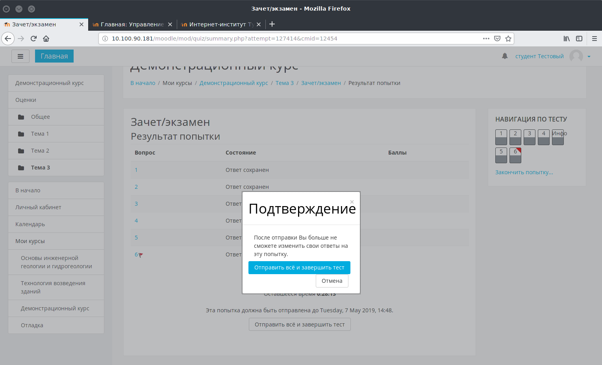Switch to the Главная: Управление tab
The height and width of the screenshot is (365, 602).
click(132, 24)
